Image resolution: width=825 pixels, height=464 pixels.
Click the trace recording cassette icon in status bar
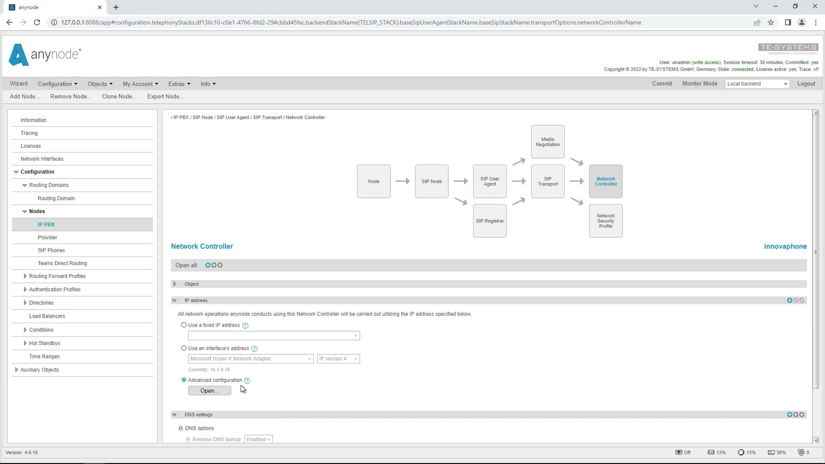coord(678,452)
